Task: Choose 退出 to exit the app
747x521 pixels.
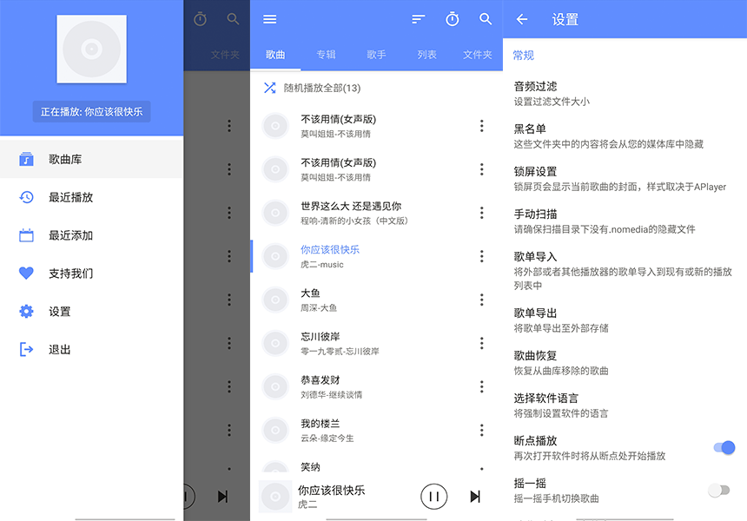Action: (x=91, y=350)
